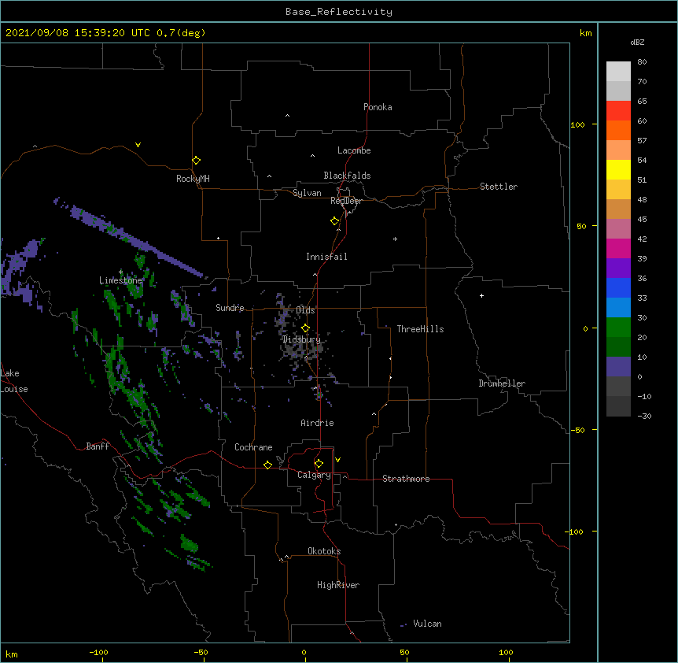The width and height of the screenshot is (678, 663).
Task: Click the yellow V marker northeast of Calgary
Action: (337, 460)
